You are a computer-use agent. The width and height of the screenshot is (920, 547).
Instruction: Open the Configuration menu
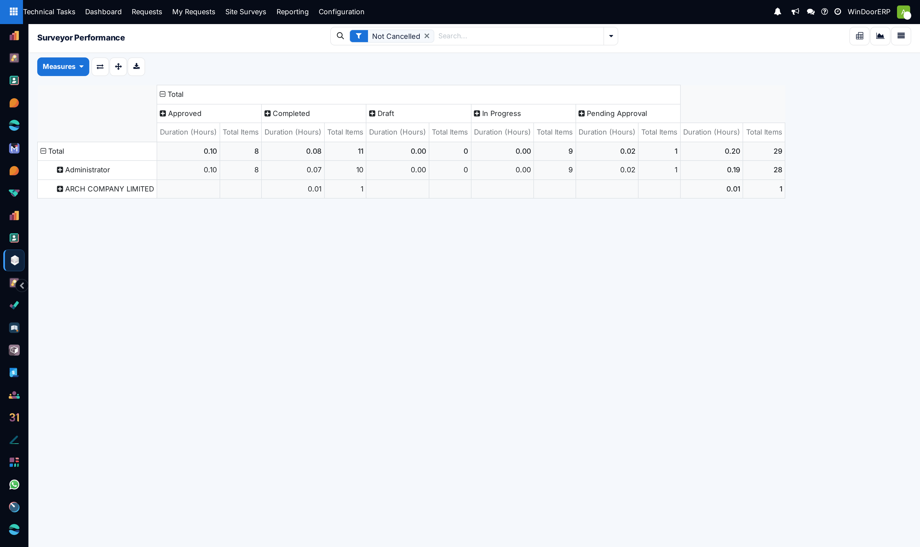point(341,12)
